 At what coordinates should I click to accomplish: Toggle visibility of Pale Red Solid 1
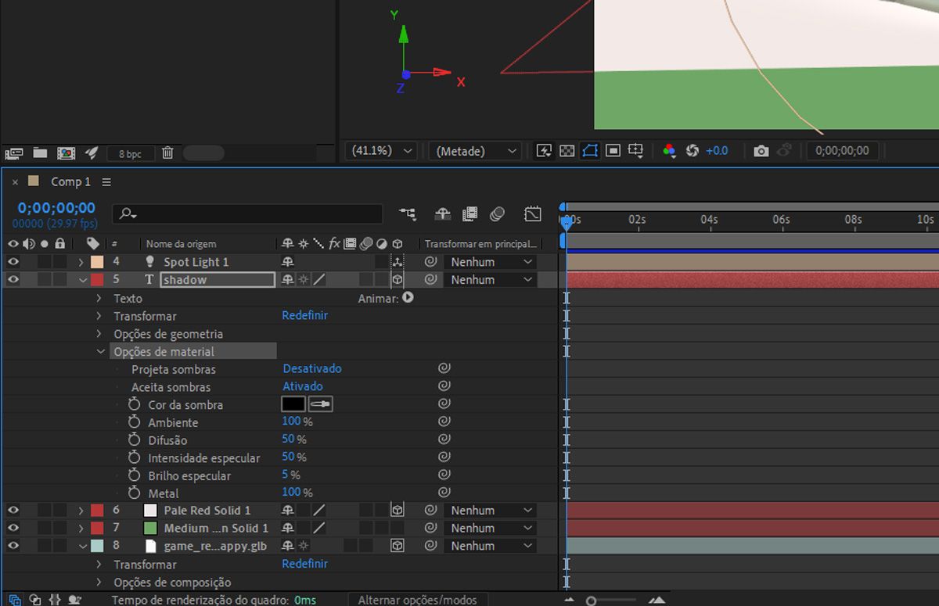[x=13, y=511]
